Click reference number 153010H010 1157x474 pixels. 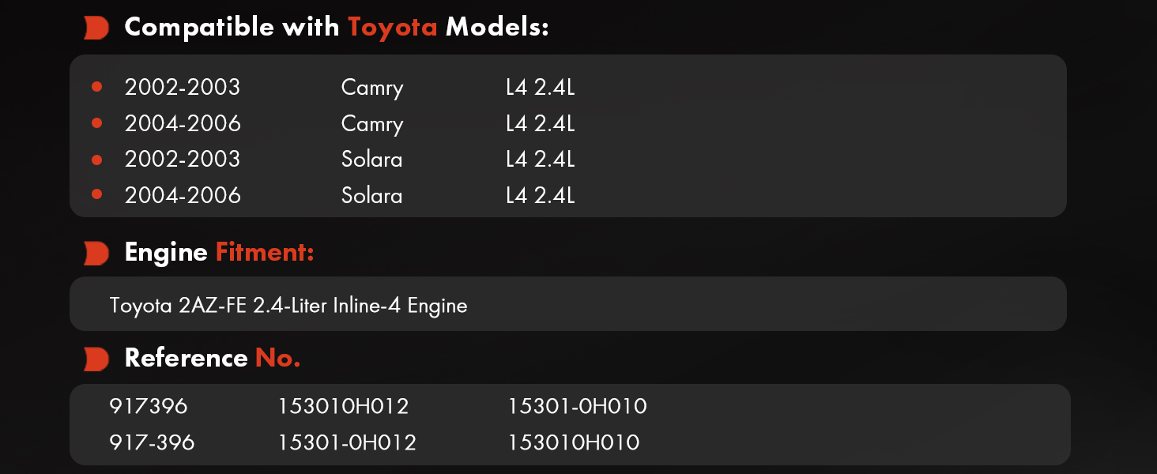(574, 443)
